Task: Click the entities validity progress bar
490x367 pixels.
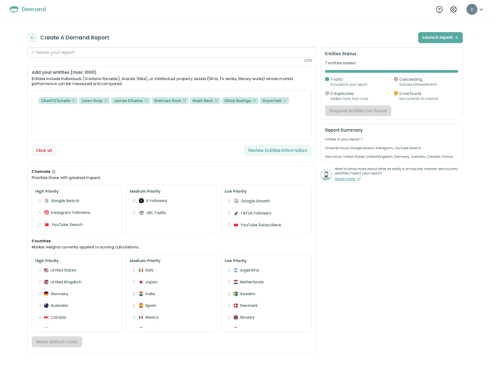Action: point(391,71)
